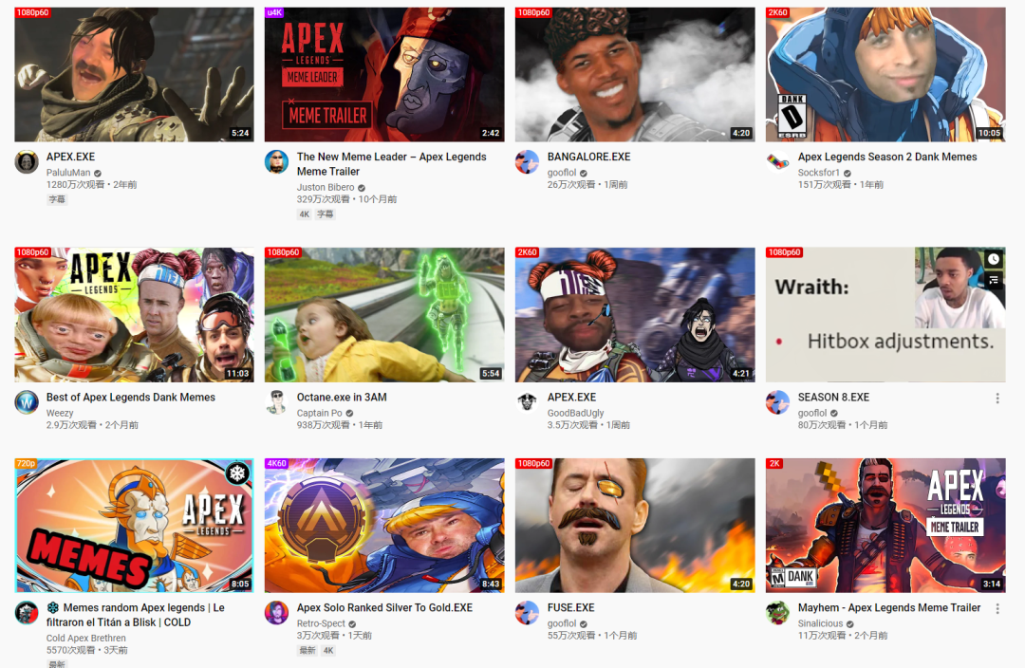Visit Retro-Spect channel name link
Viewport: 1025px width, 668px height.
(321, 623)
